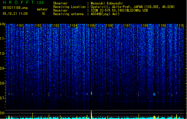187x119 pixels.
Task: Click the observer name Masayuki Kobayashi
Action: [x=107, y=3]
